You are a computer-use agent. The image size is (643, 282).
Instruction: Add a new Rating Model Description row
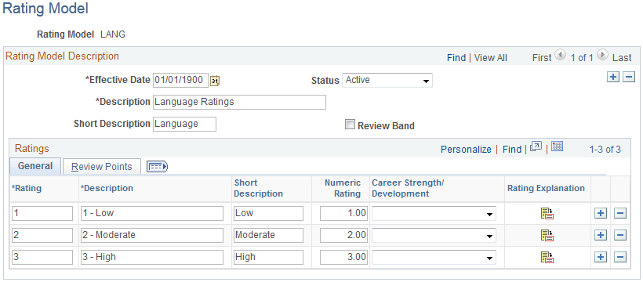coord(613,77)
